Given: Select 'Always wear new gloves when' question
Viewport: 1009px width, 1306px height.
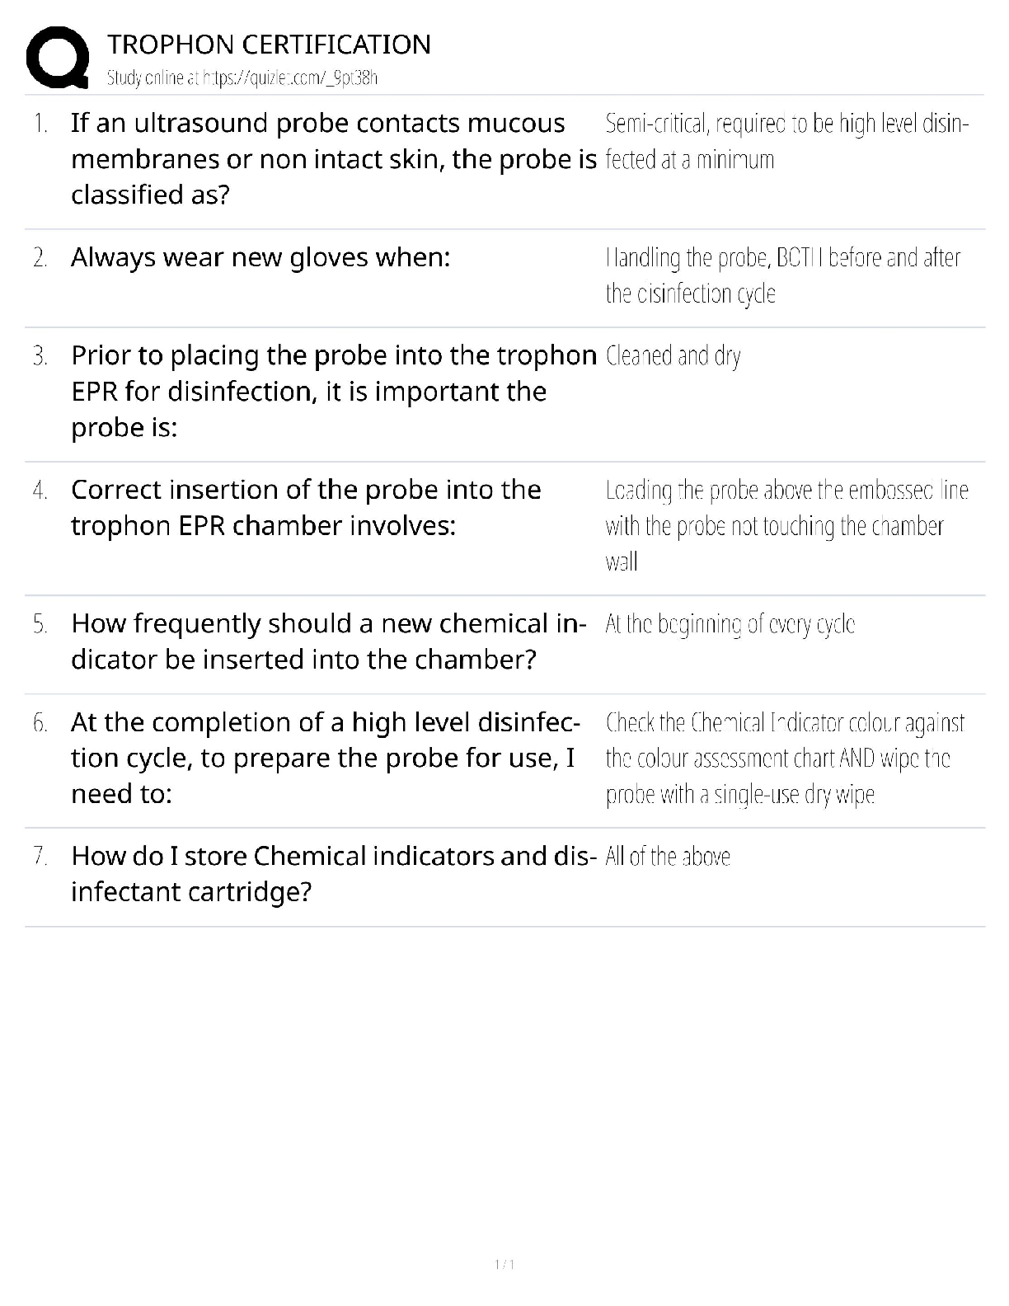Looking at the screenshot, I should pos(260,257).
